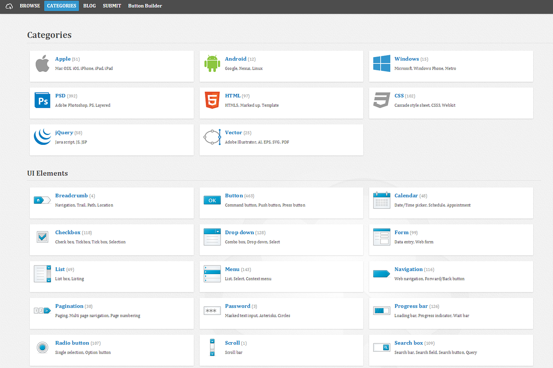Viewport: 553px width, 368px height.
Task: Click the Progress bar category link
Action: (411, 306)
